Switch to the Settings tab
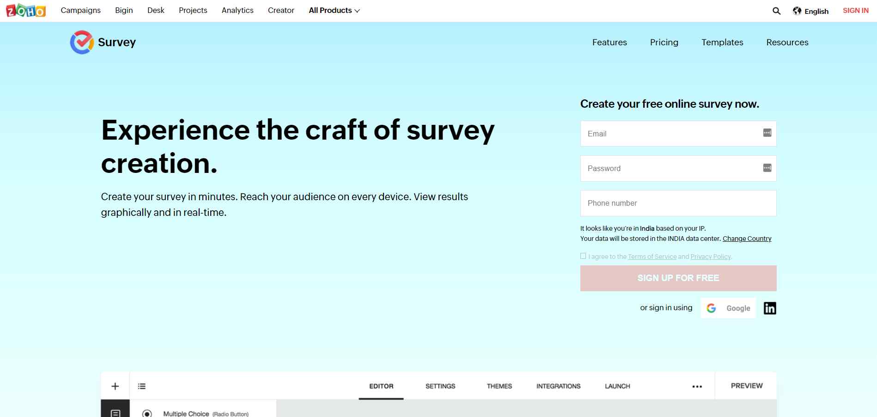 tap(440, 386)
